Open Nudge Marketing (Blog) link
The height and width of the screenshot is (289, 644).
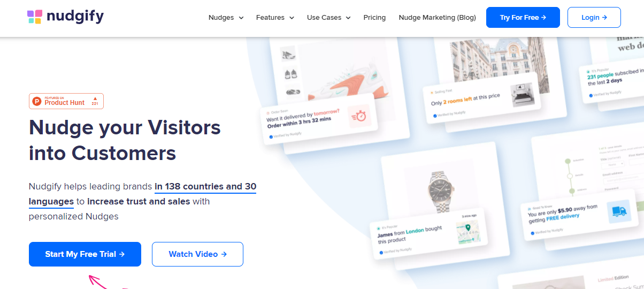click(x=437, y=17)
